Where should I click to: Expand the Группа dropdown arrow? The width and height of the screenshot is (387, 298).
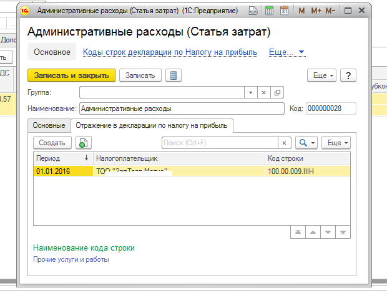pyautogui.click(x=250, y=92)
